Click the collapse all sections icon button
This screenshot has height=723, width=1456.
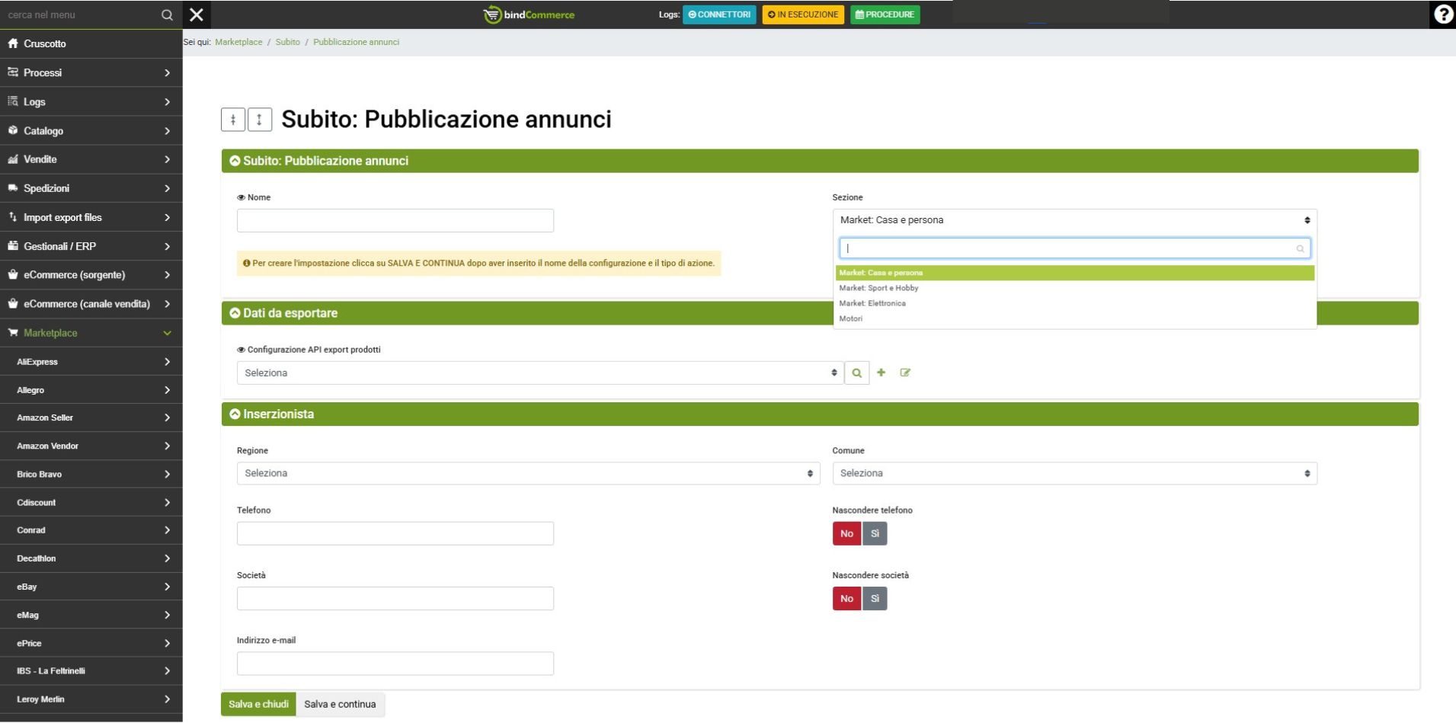point(233,120)
